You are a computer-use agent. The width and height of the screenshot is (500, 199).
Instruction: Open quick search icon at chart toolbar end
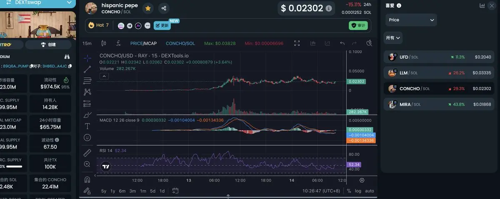tap(369, 43)
